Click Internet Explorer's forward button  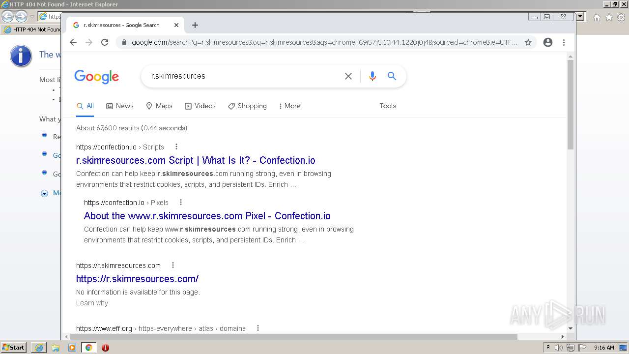click(x=21, y=16)
